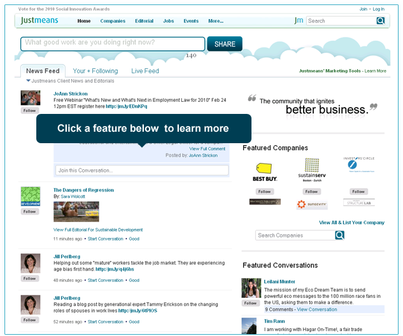The height and width of the screenshot is (336, 403).
Task: Open the Editorial navigation item
Action: click(x=144, y=21)
